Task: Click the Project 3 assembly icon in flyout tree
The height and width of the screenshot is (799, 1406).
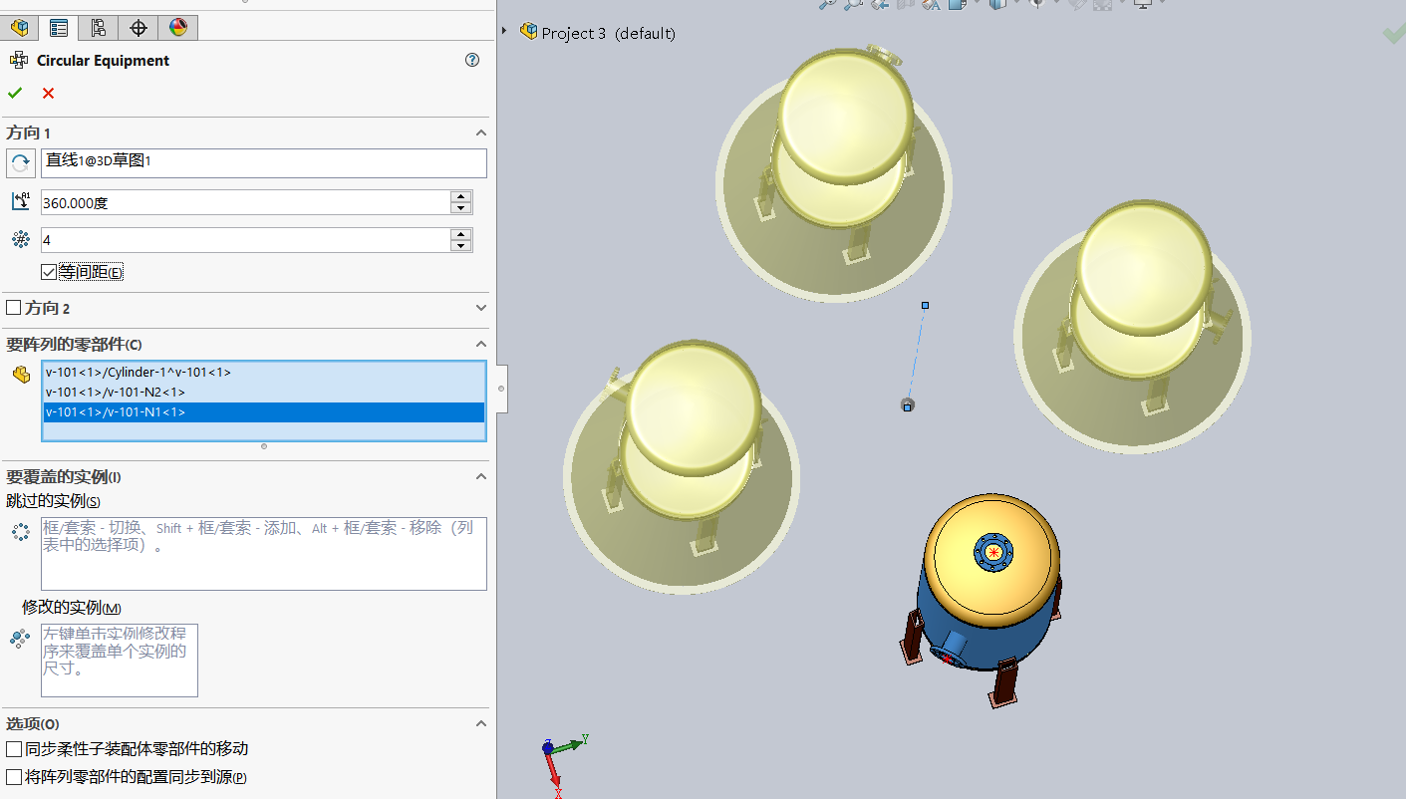Action: 528,32
